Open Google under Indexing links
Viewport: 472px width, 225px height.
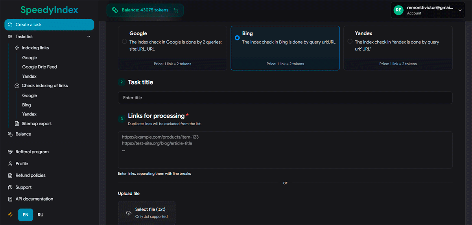pyautogui.click(x=29, y=58)
